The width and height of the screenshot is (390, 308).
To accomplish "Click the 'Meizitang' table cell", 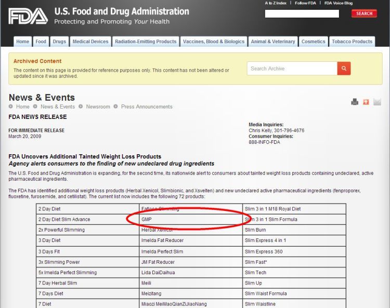I will (x=191, y=293).
